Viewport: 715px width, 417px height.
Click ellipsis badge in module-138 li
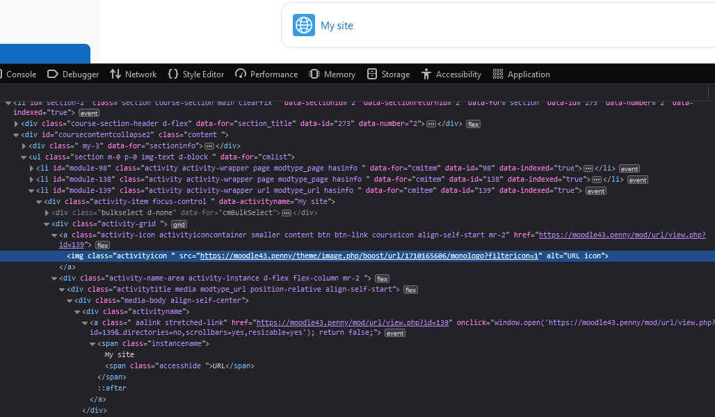[597, 180]
